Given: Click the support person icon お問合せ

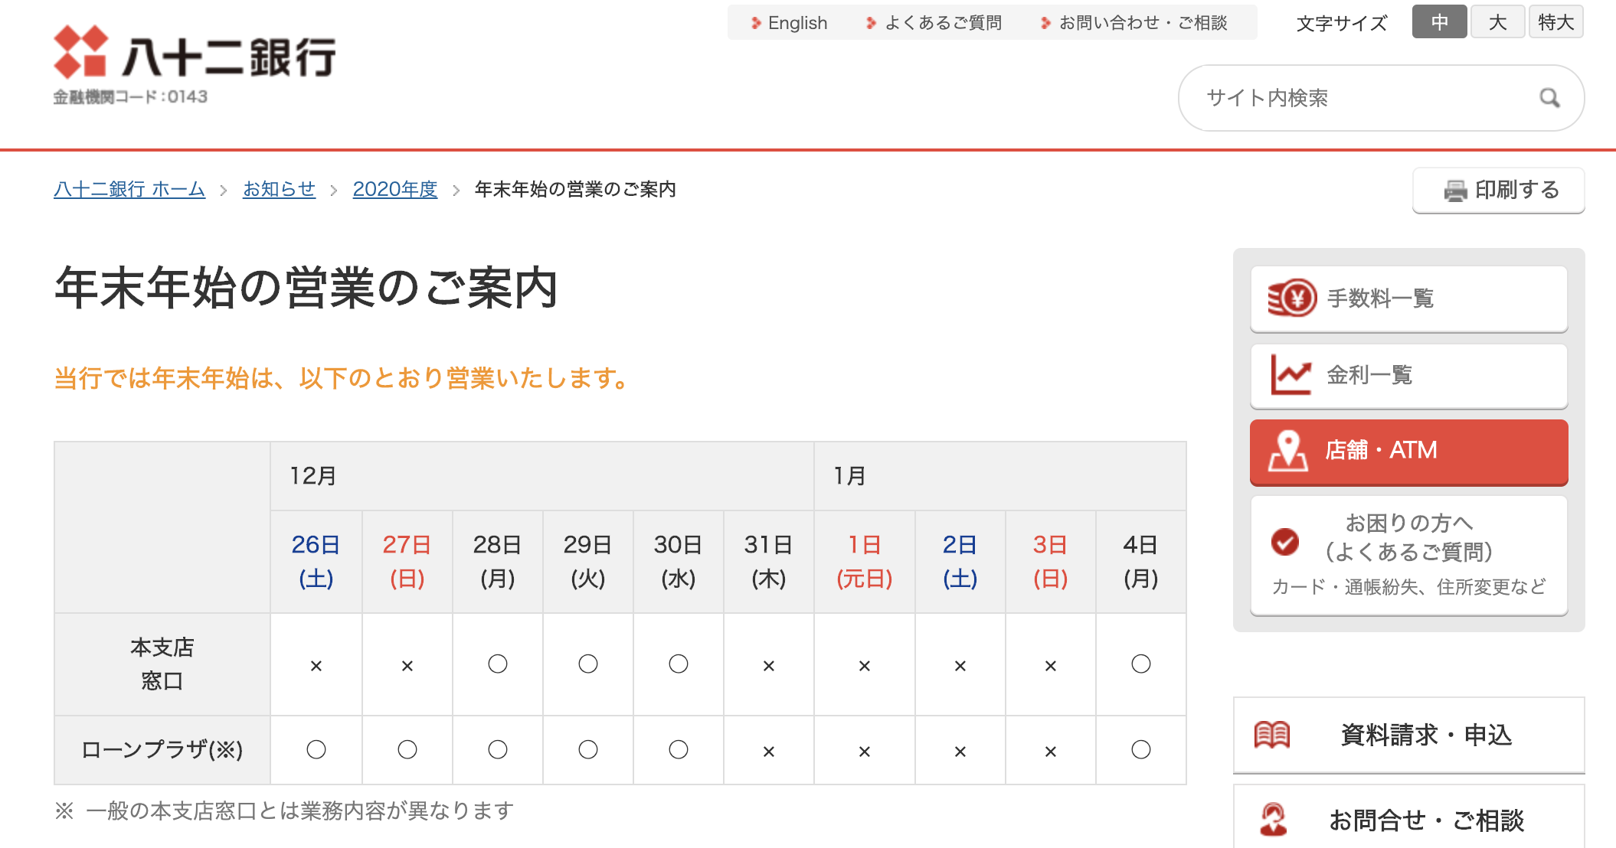Looking at the screenshot, I should tap(1274, 820).
